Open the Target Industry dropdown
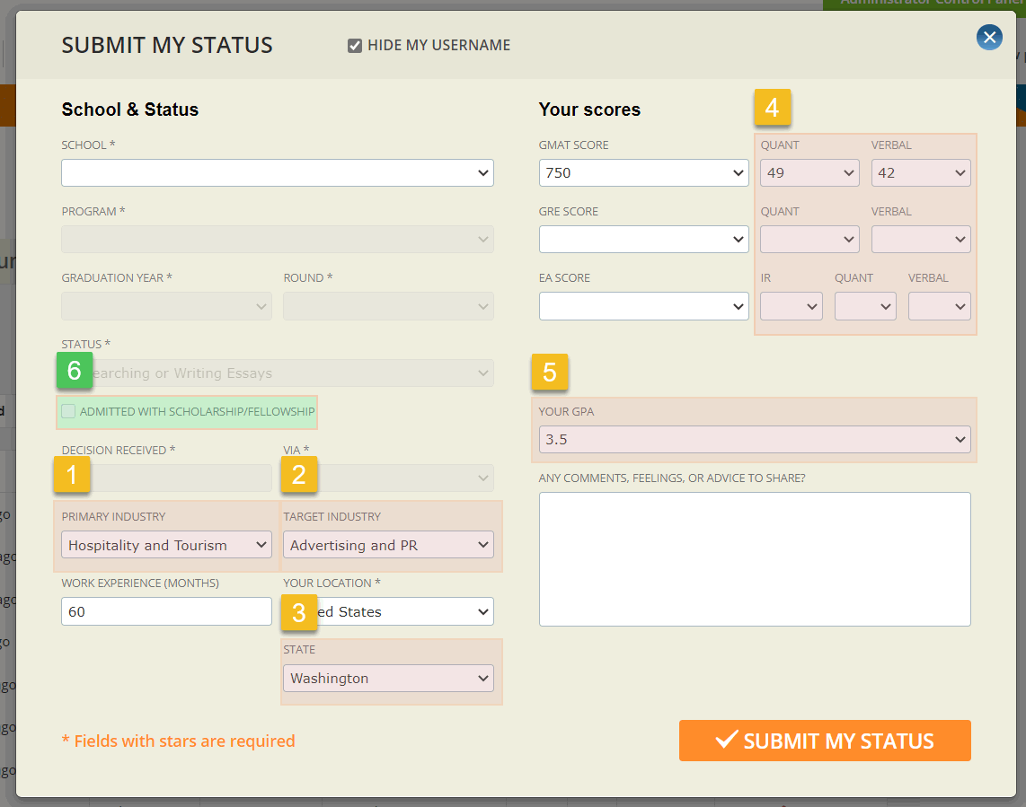Screen dimensions: 1026x807 [x=388, y=544]
